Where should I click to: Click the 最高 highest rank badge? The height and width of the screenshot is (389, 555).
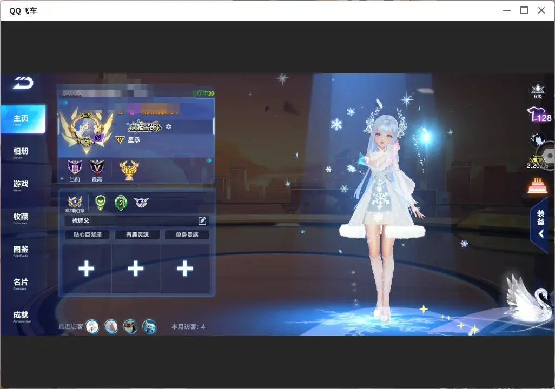[97, 167]
